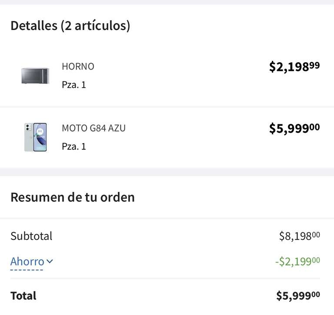The image size is (334, 315).
Task: Tap Pza. 1 quantity under HORNO
Action: 74,84
